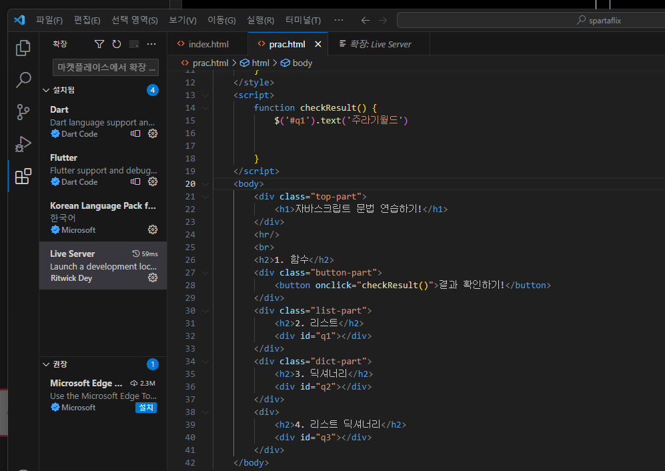This screenshot has width=665, height=471.
Task: Open settings gear for Live Server
Action: click(x=153, y=278)
